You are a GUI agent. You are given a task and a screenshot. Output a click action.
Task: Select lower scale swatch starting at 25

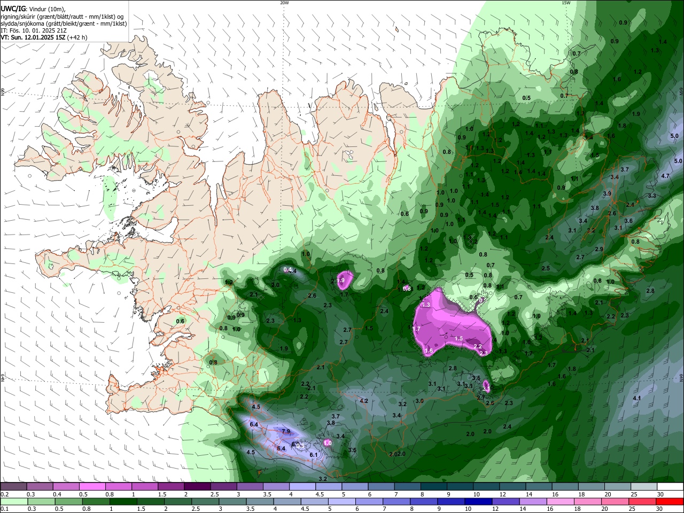click(642, 502)
